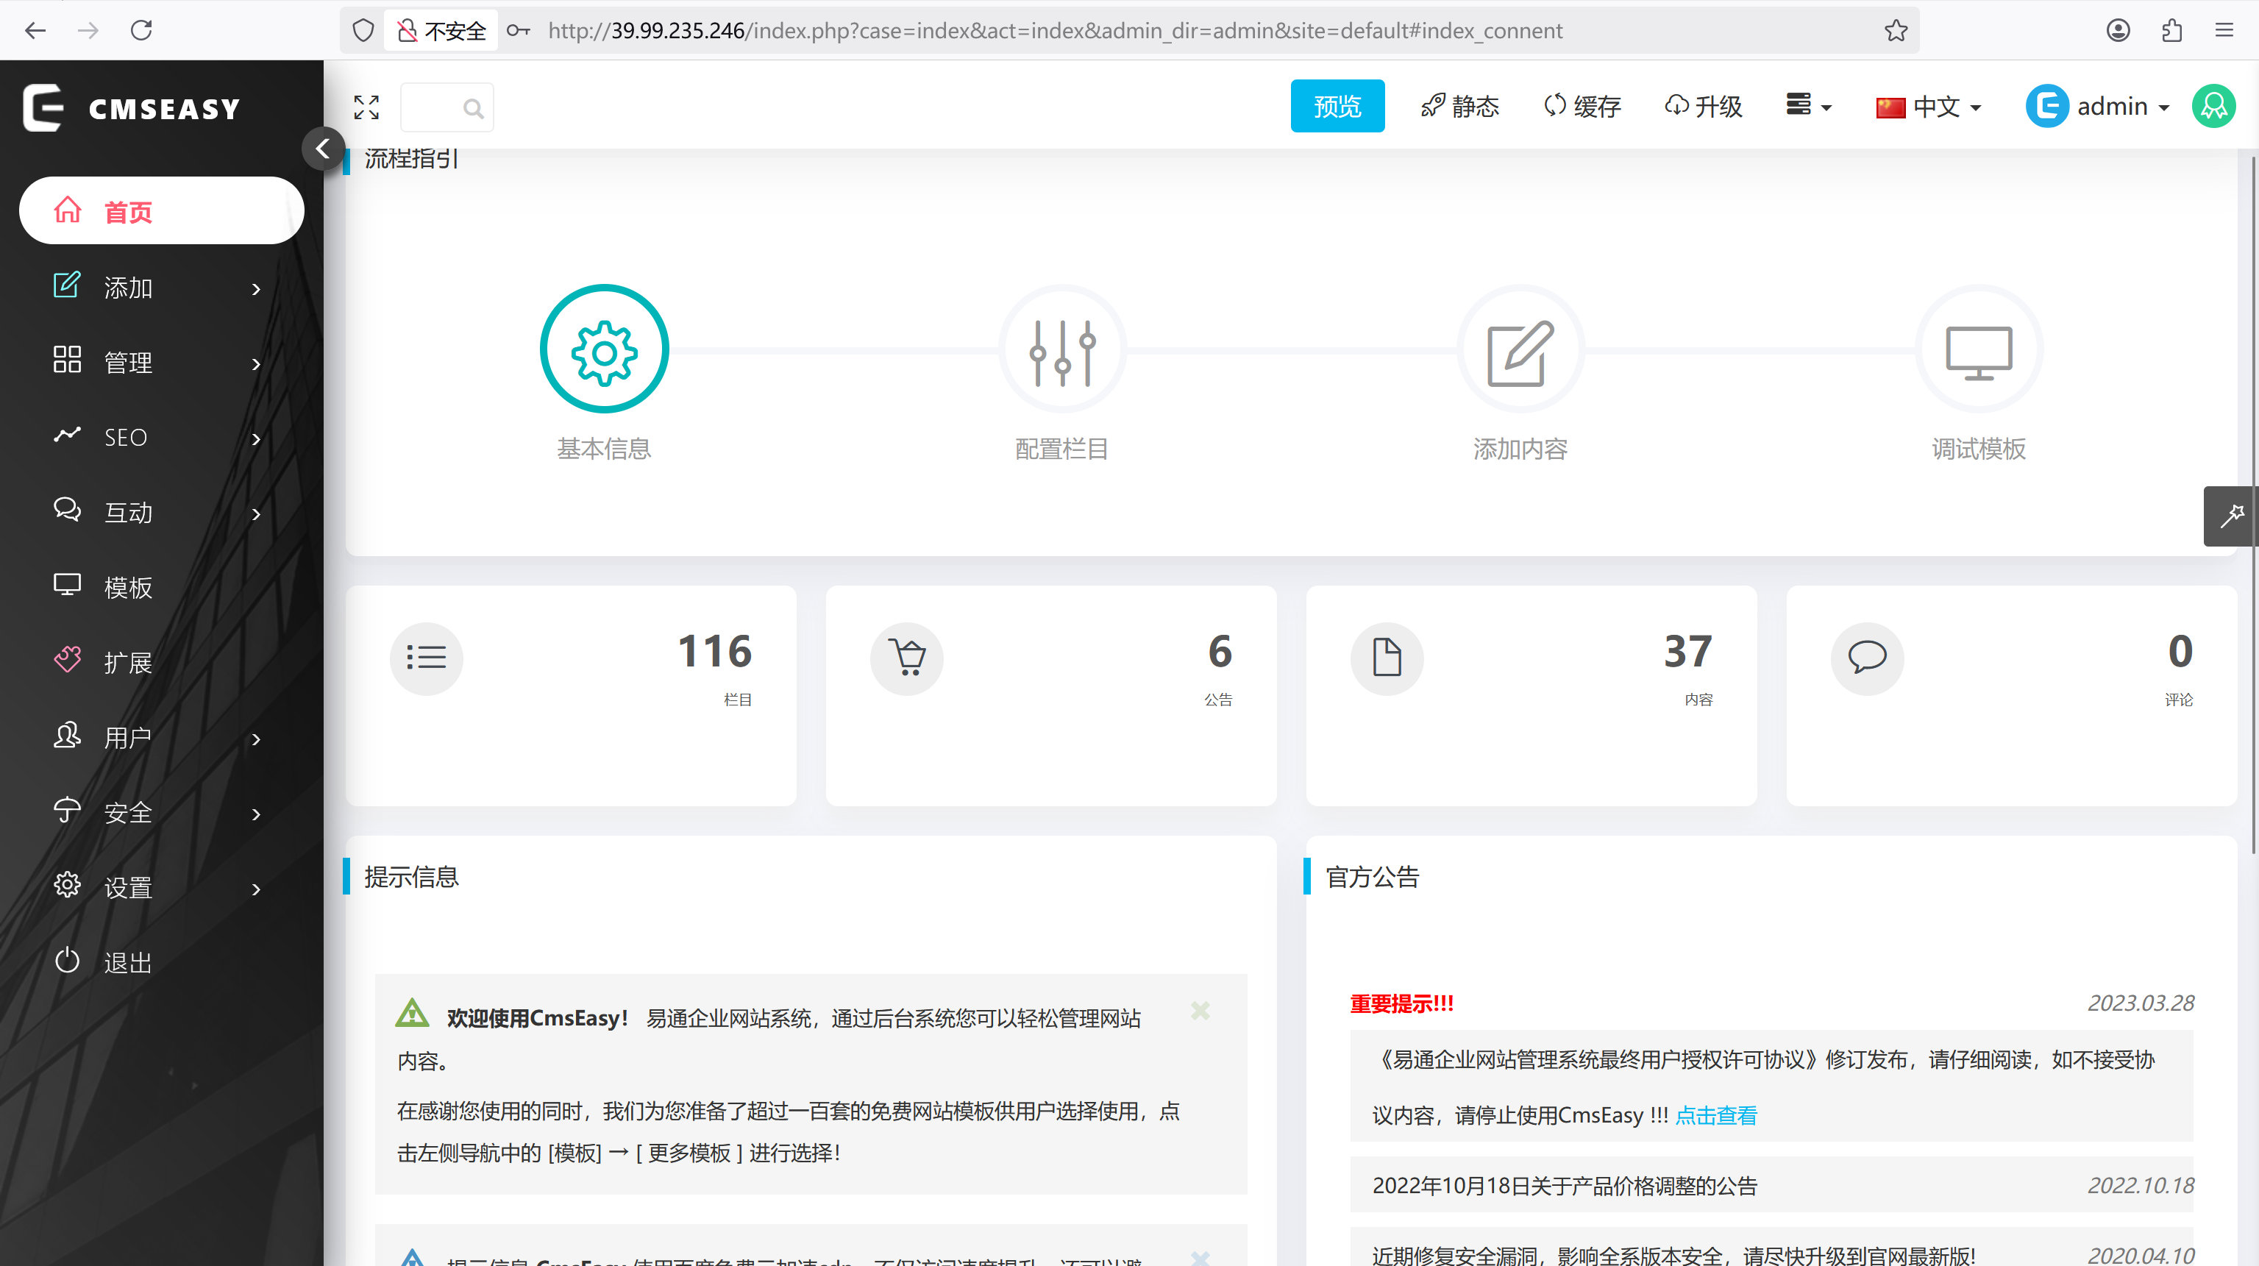Click the 栏目 list icon card
This screenshot has width=2259, height=1266.
[x=427, y=658]
